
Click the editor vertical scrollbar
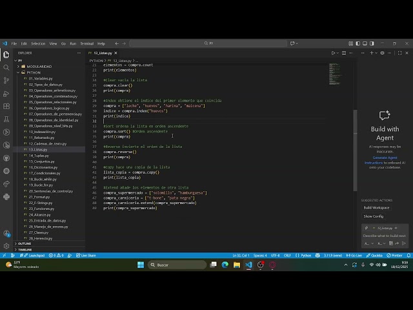coord(355,150)
